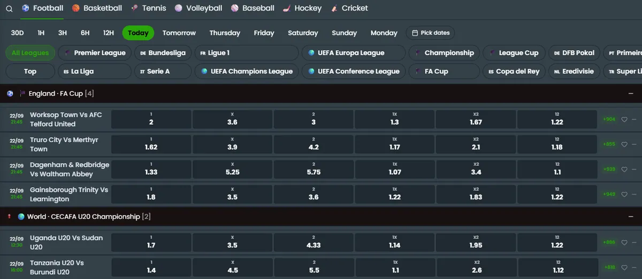Show Saturday's matches
642x279 pixels.
click(x=303, y=33)
